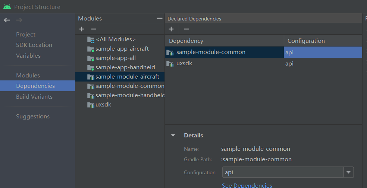Remove selected module with minus icon
This screenshot has width=367, height=188.
click(94, 29)
